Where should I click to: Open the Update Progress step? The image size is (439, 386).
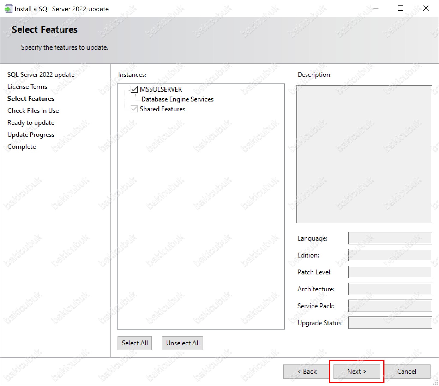point(31,135)
